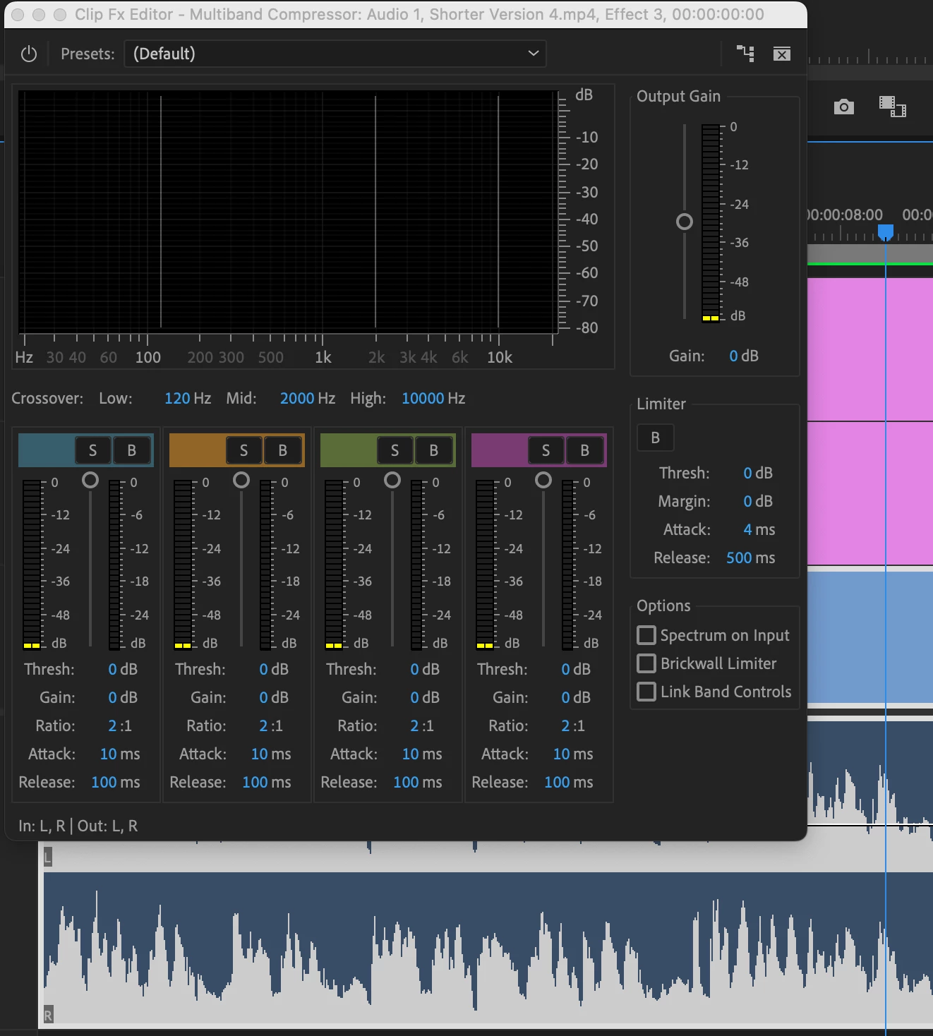The width and height of the screenshot is (933, 1036).
Task: Toggle the effect power bypass icon
Action: 29,54
